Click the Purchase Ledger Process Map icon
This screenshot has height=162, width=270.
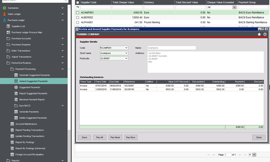[8, 32]
